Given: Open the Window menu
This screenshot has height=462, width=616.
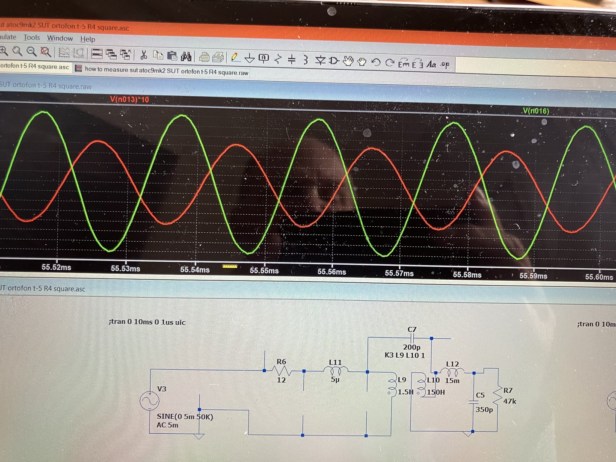Looking at the screenshot, I should pos(60,38).
